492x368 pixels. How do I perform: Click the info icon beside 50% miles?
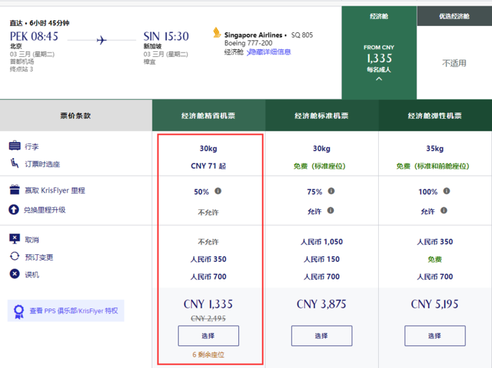tap(218, 191)
